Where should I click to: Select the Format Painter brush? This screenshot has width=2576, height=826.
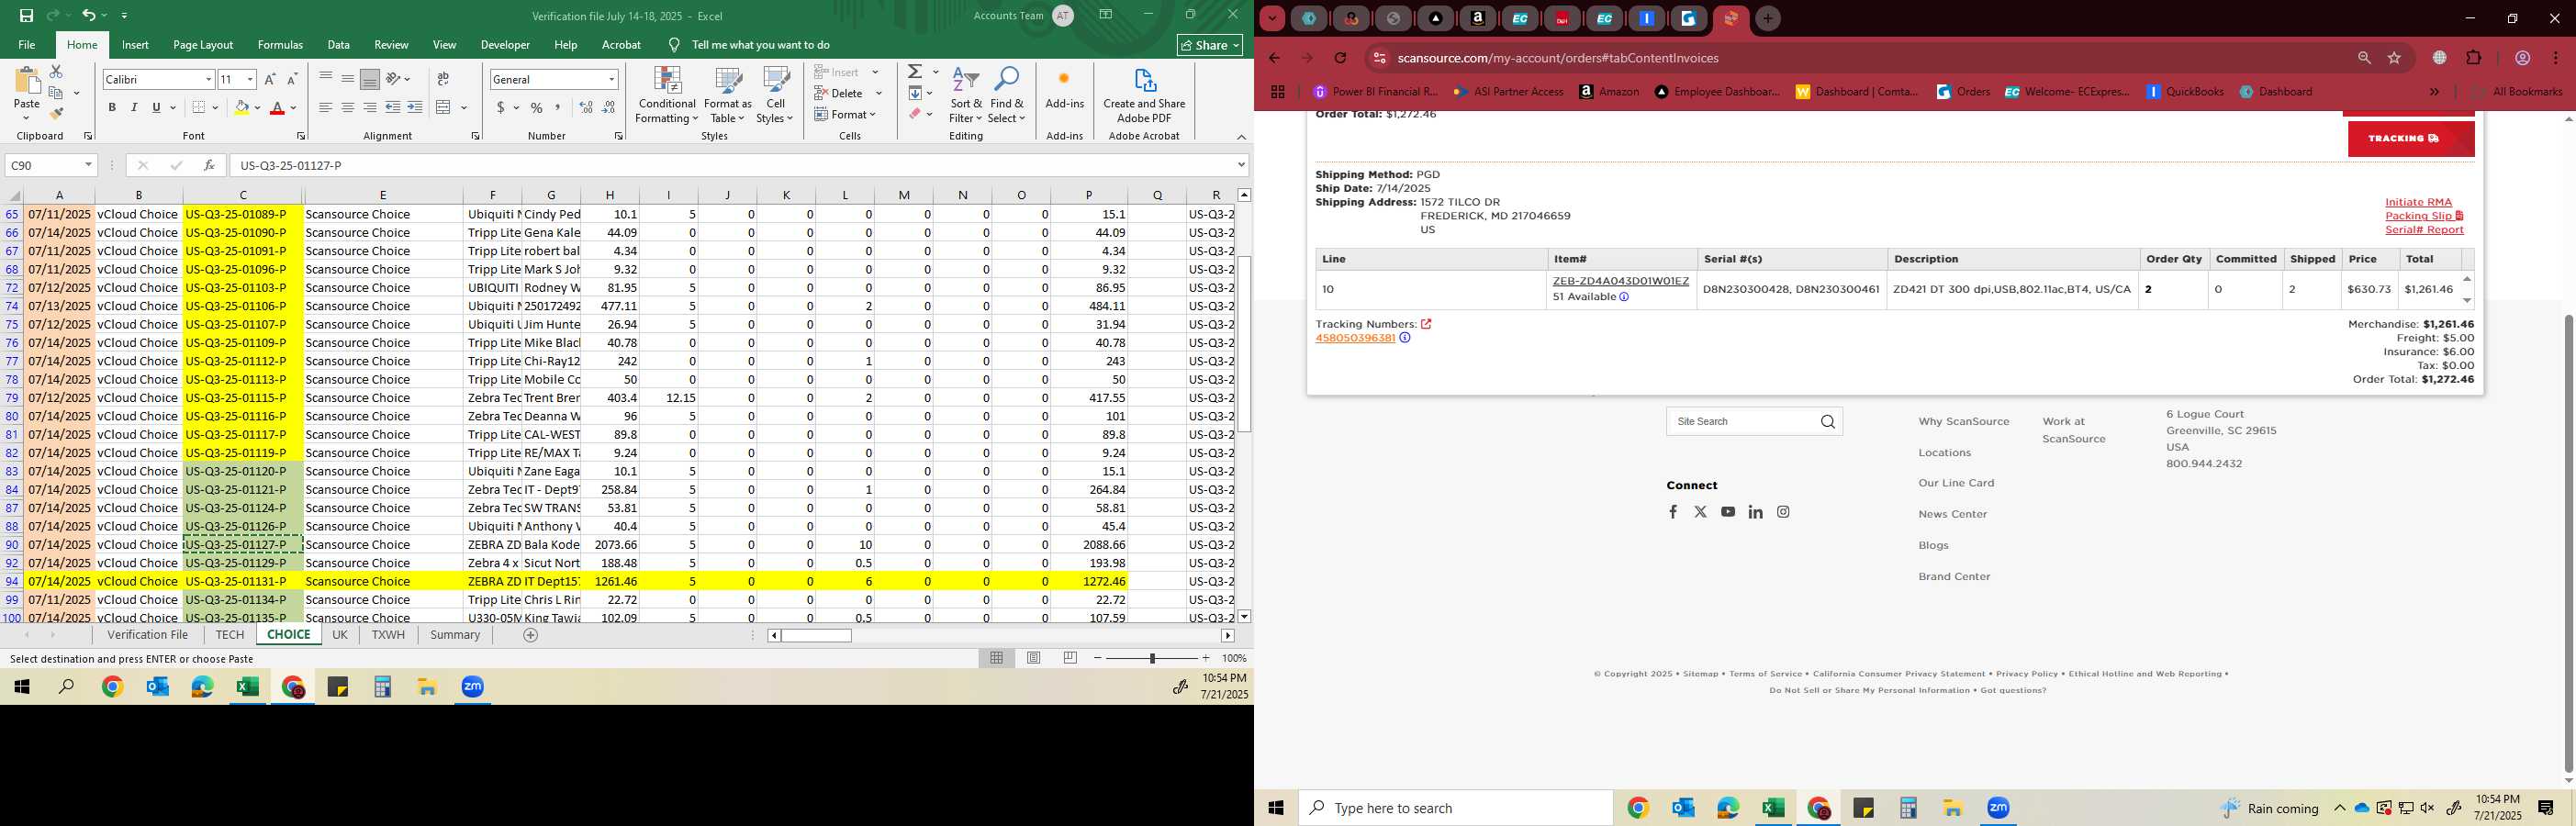pyautogui.click(x=56, y=113)
